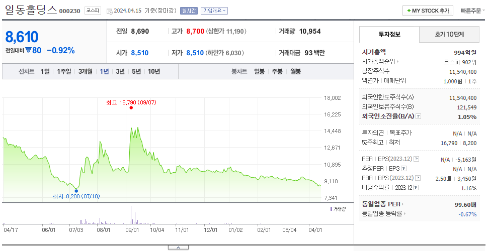Open the 동일업종 등락률 link
The width and height of the screenshot is (487, 251).
[384, 213]
